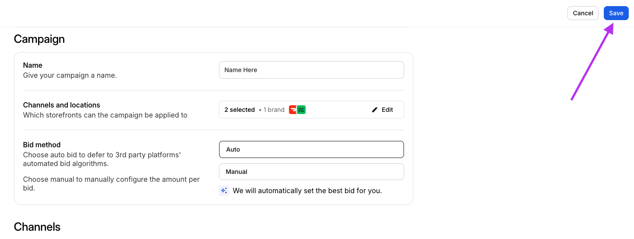The width and height of the screenshot is (634, 239).
Task: Cancel the campaign changes
Action: point(583,13)
